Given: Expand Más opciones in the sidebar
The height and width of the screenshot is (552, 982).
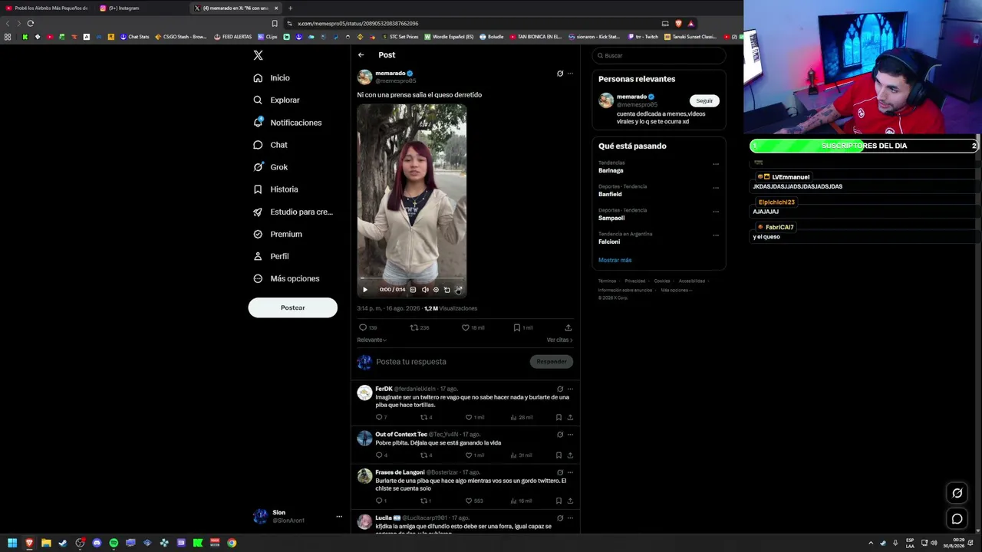Looking at the screenshot, I should [286, 278].
